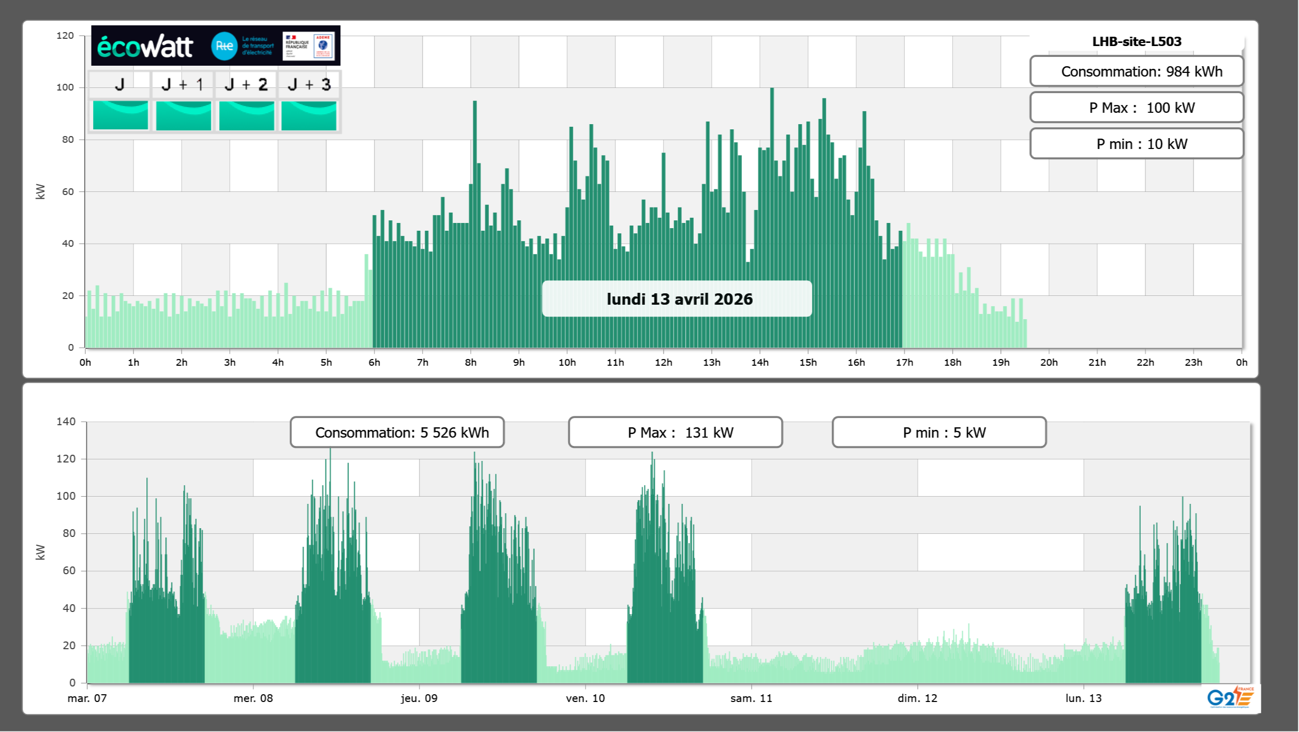Click the sam. 11 axis marker
The image size is (1299, 732).
point(751,698)
